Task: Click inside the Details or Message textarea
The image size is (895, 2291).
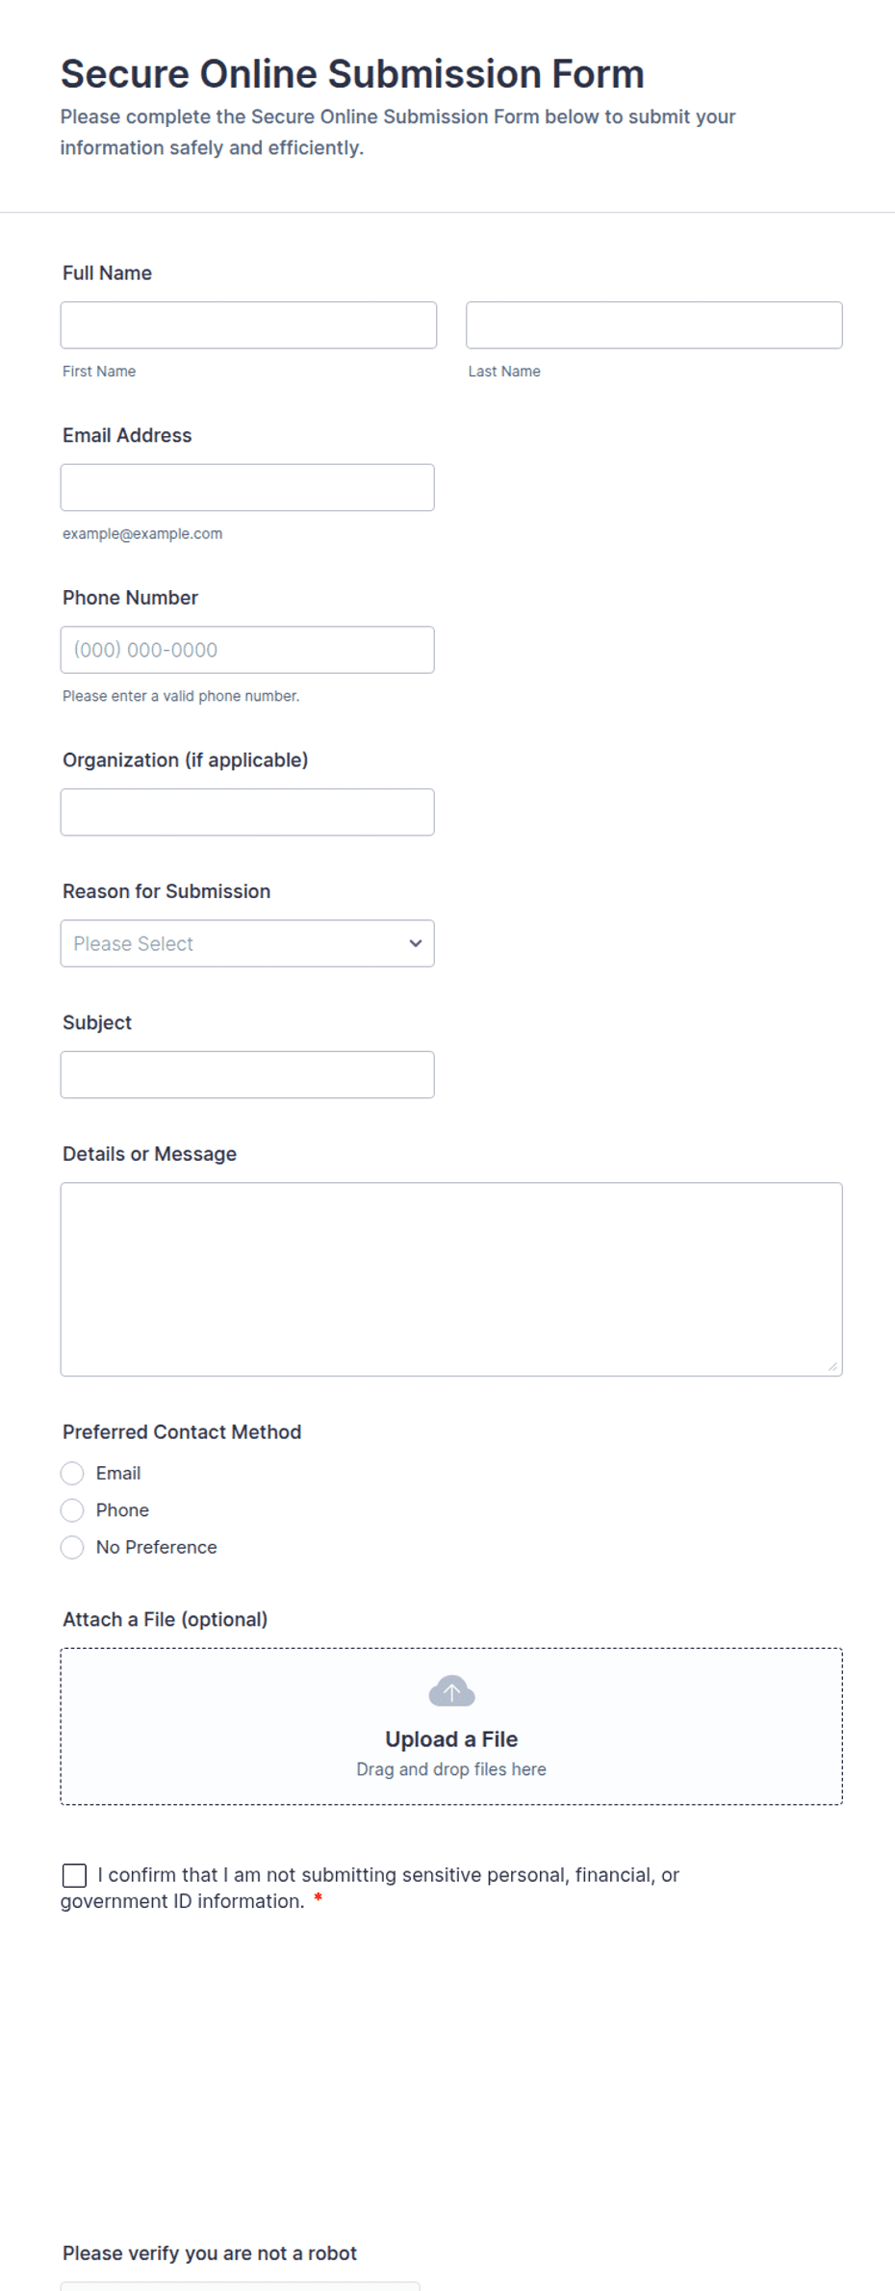Action: pos(451,1279)
